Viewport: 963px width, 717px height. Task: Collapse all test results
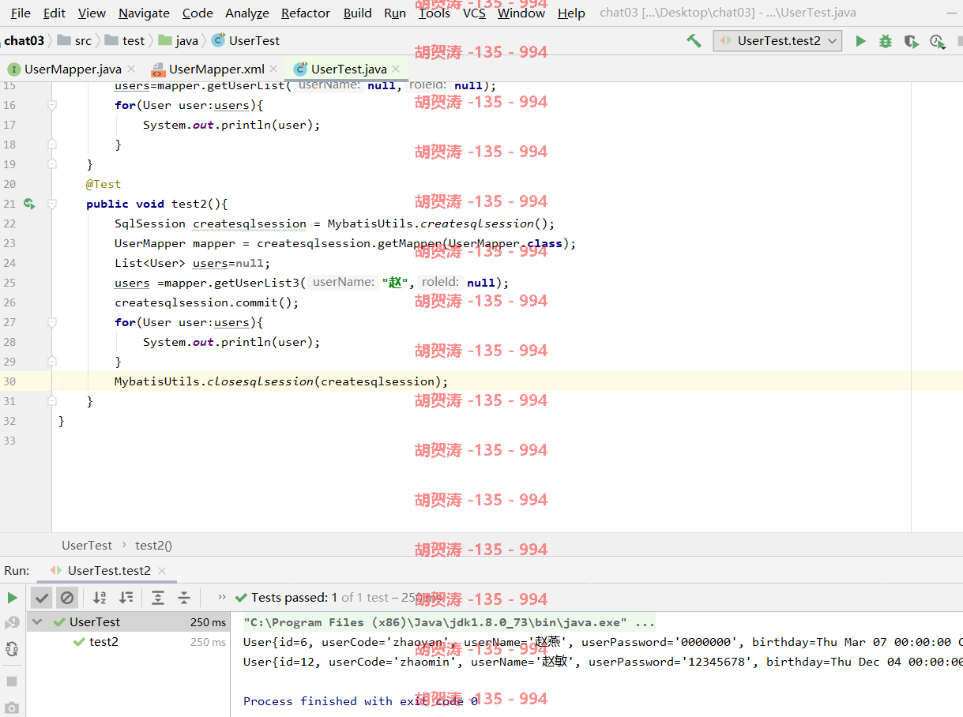(x=184, y=598)
